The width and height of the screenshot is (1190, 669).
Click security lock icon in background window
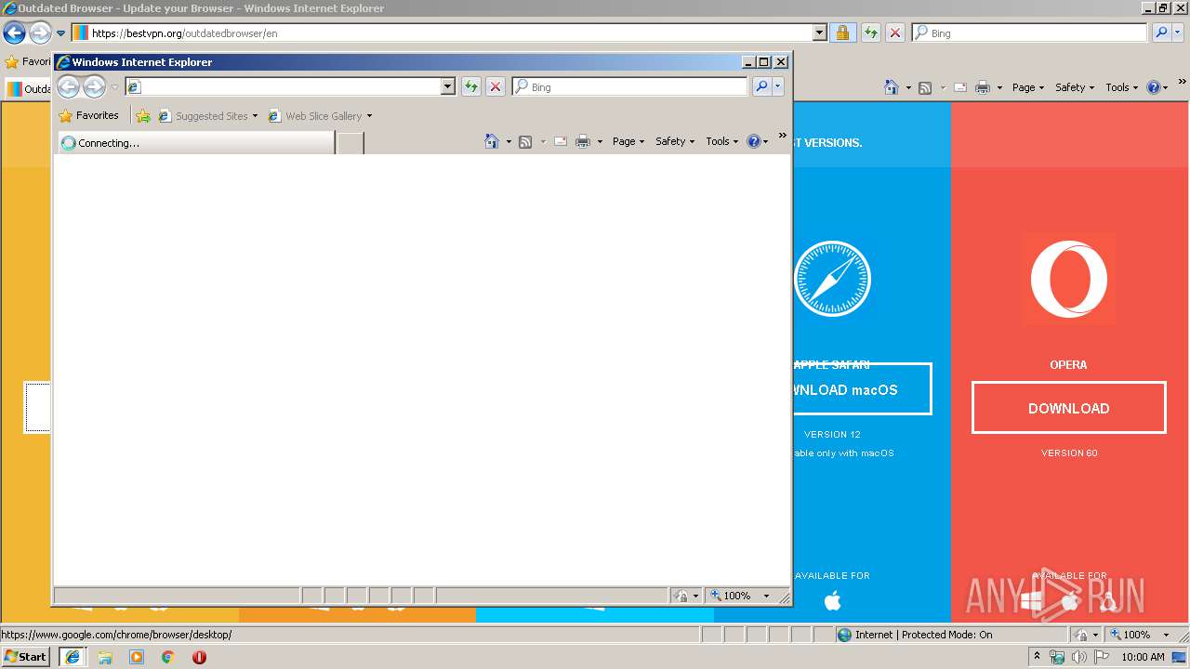[842, 33]
